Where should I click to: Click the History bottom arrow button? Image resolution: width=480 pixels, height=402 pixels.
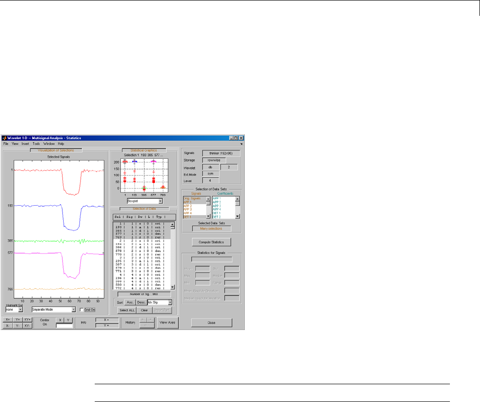pyautogui.click(x=147, y=325)
